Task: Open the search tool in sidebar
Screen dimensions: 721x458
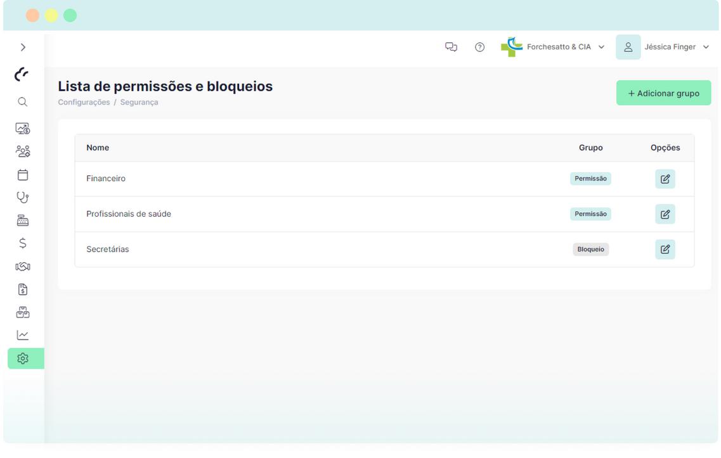Action: tap(23, 101)
